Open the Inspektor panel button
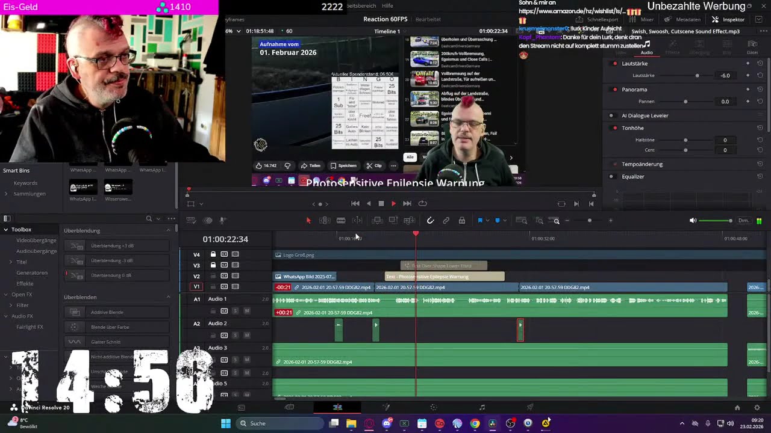 click(728, 19)
